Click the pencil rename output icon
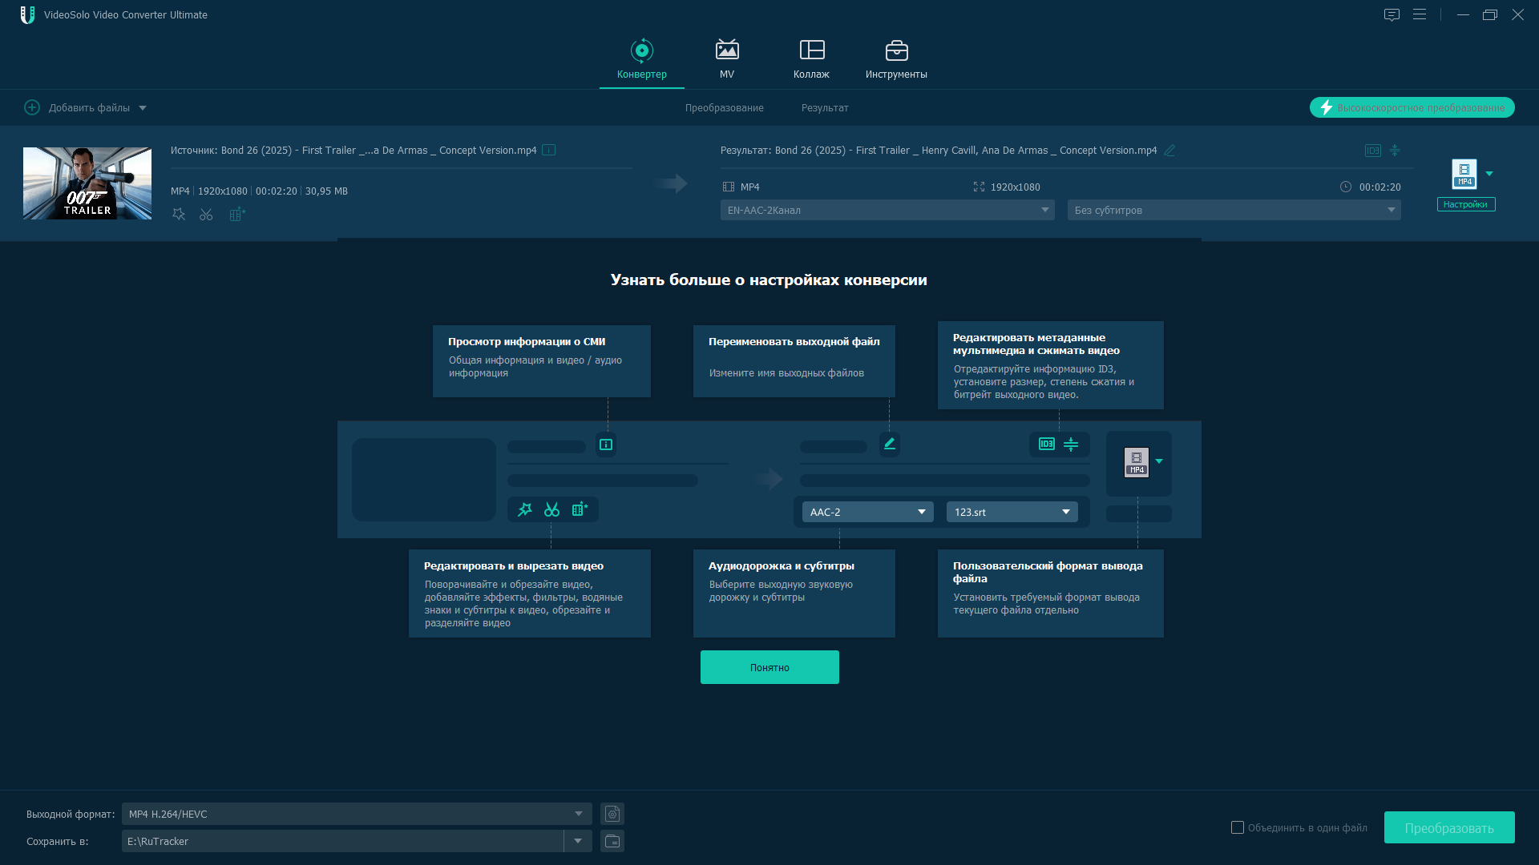Viewport: 1539px width, 865px height. [1169, 151]
